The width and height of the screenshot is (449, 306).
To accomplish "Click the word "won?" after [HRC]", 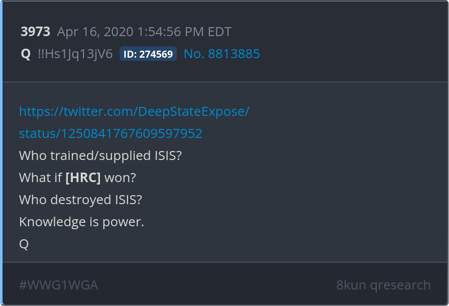I will [x=121, y=178].
